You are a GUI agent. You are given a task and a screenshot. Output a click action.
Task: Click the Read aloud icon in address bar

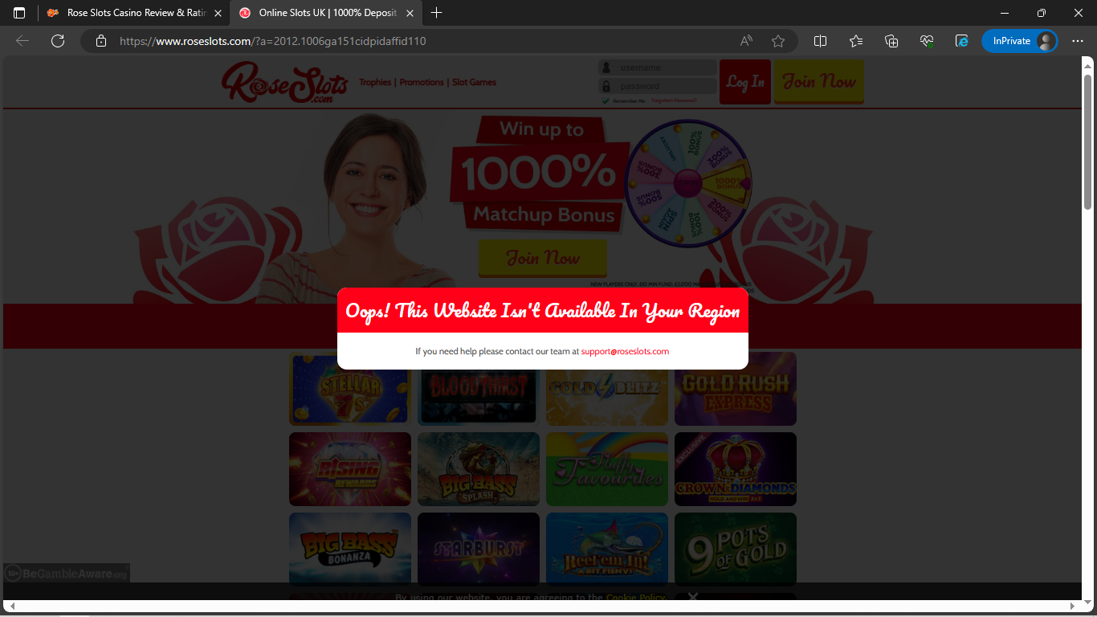click(x=746, y=41)
